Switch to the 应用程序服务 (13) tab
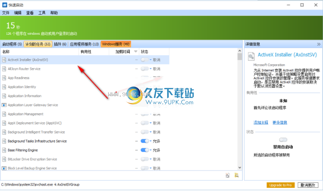This screenshot has height=191, width=323. (x=84, y=44)
